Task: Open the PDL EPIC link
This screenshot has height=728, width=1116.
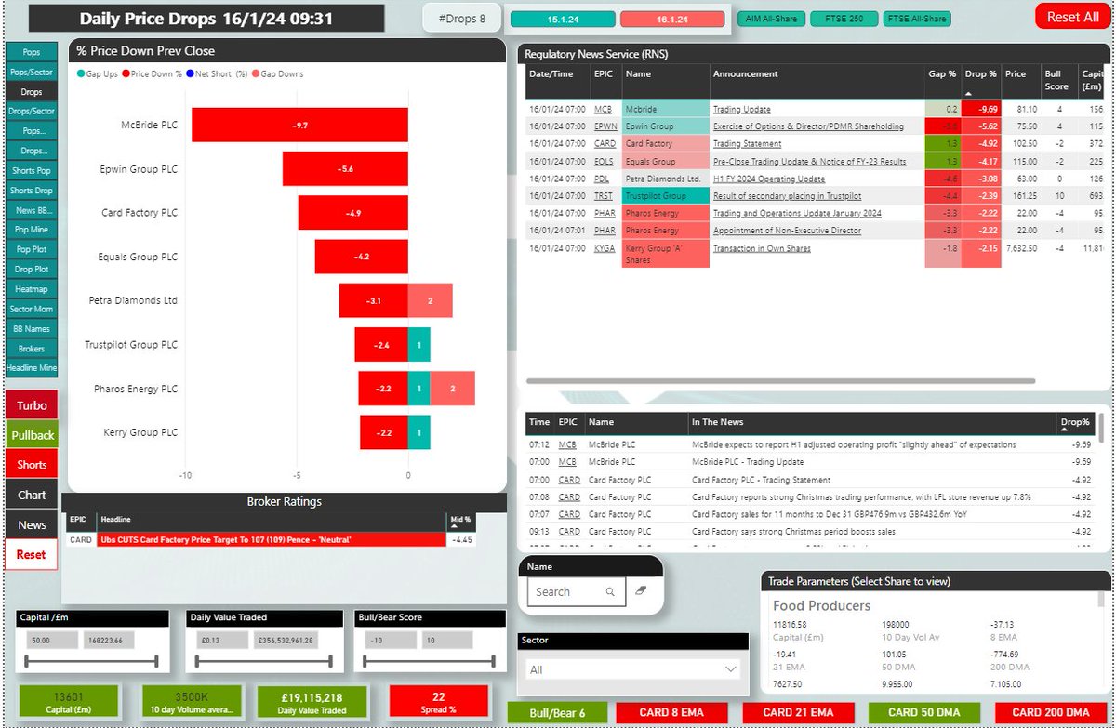Action: (x=602, y=179)
